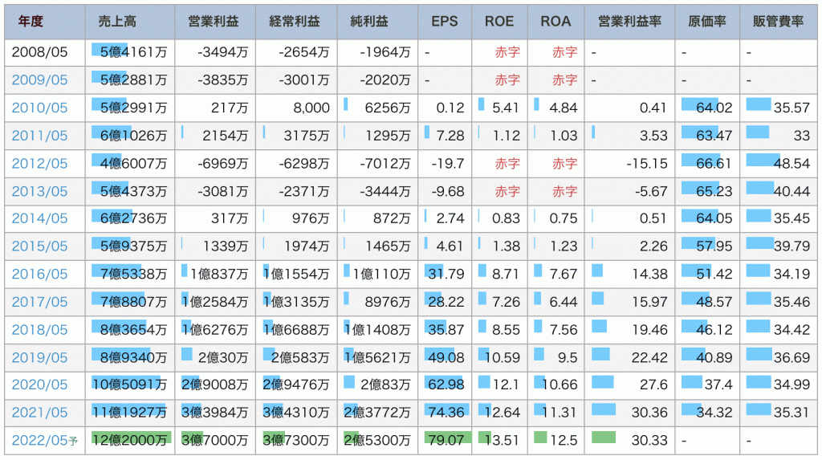Click the 2018/05 year link
The width and height of the screenshot is (822, 460).
click(39, 330)
